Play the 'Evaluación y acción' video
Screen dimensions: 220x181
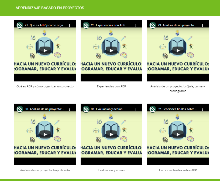(x=111, y=134)
